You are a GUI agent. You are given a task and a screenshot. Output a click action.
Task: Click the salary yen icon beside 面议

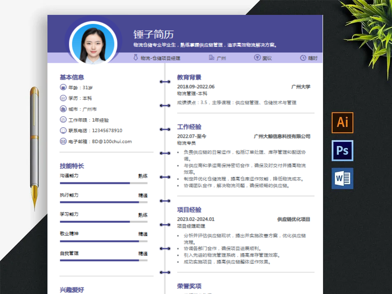point(257,57)
